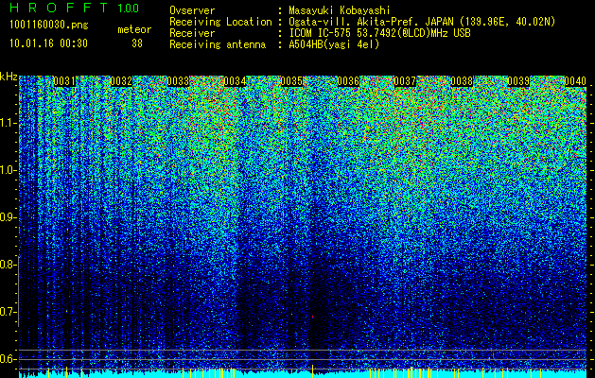This screenshot has height=378, width=595.
Task: Click the Ovserver label
Action: pyautogui.click(x=192, y=11)
